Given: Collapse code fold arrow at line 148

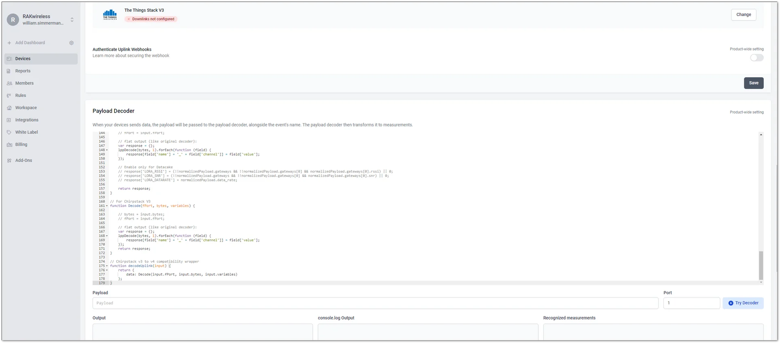Looking at the screenshot, I should point(107,150).
